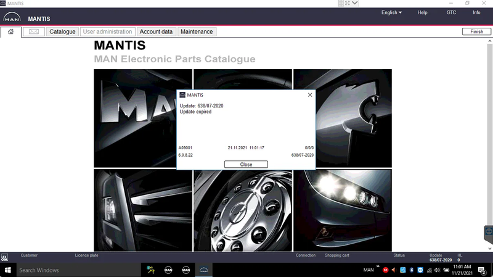Open the notification center icon
Image resolution: width=493 pixels, height=277 pixels.
pyautogui.click(x=482, y=270)
